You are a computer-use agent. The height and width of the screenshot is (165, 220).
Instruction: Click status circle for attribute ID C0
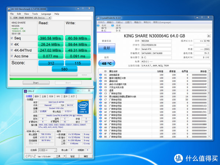coord(100,87)
